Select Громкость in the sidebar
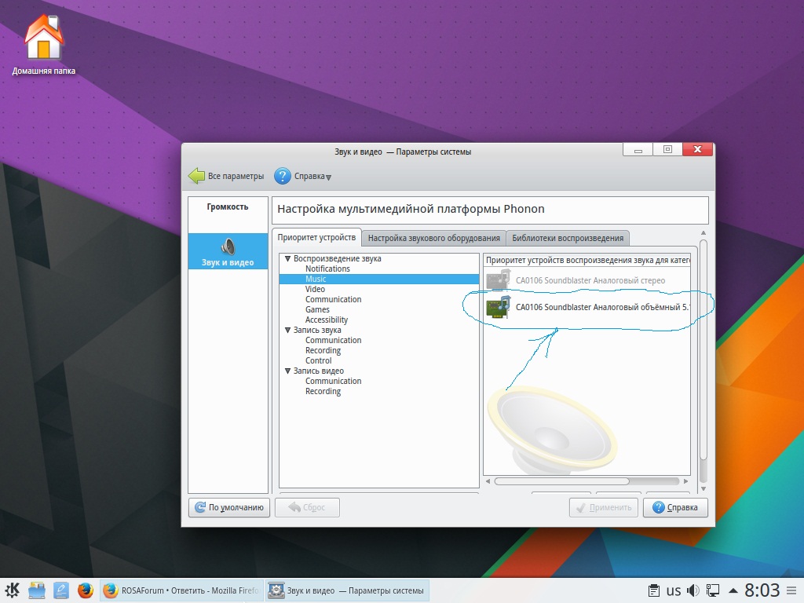804x603 pixels. pyautogui.click(x=228, y=206)
